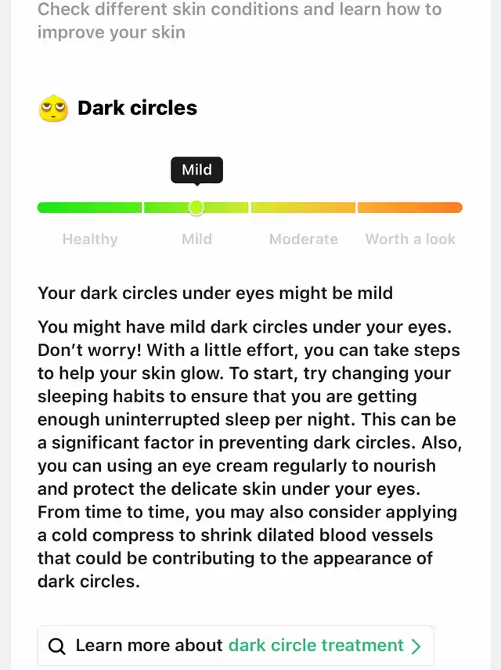Viewport: 501px width, 670px height.
Task: Click empty space inside Learn more box's right end
Action: (x=428, y=646)
